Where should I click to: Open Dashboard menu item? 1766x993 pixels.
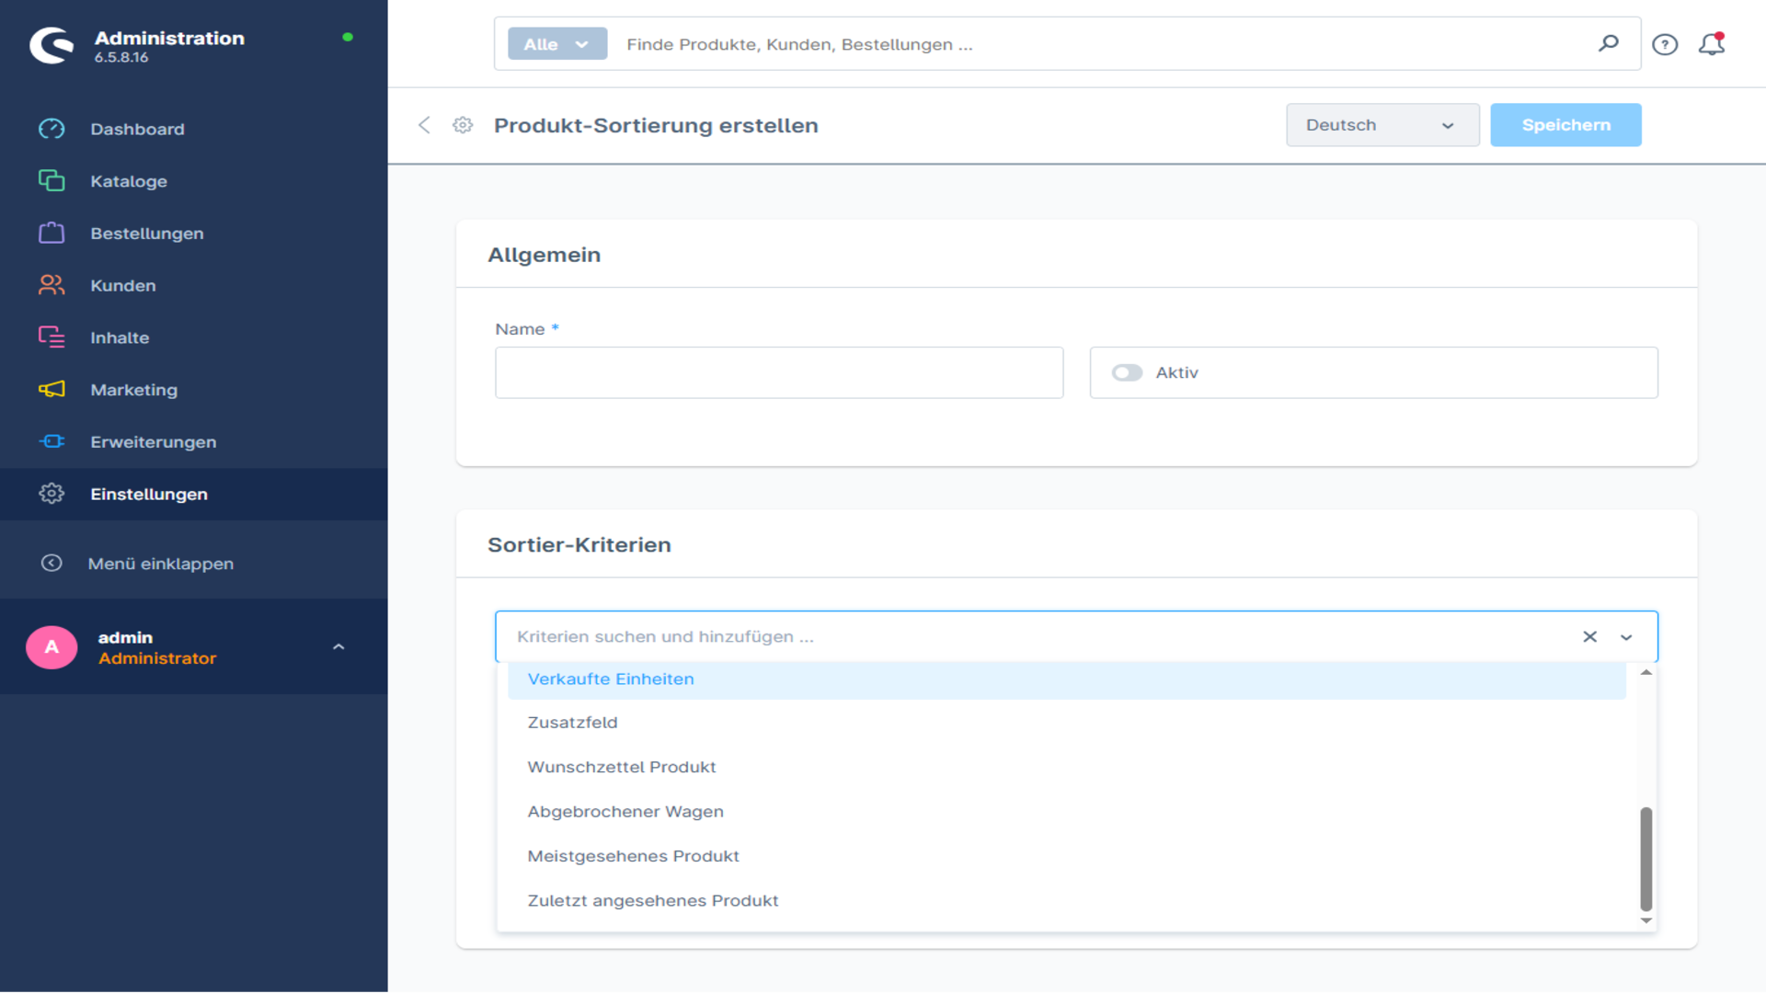pos(194,129)
